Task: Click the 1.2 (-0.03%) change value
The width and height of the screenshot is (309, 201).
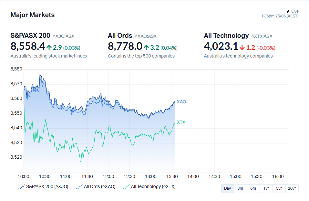Action: (x=261, y=48)
